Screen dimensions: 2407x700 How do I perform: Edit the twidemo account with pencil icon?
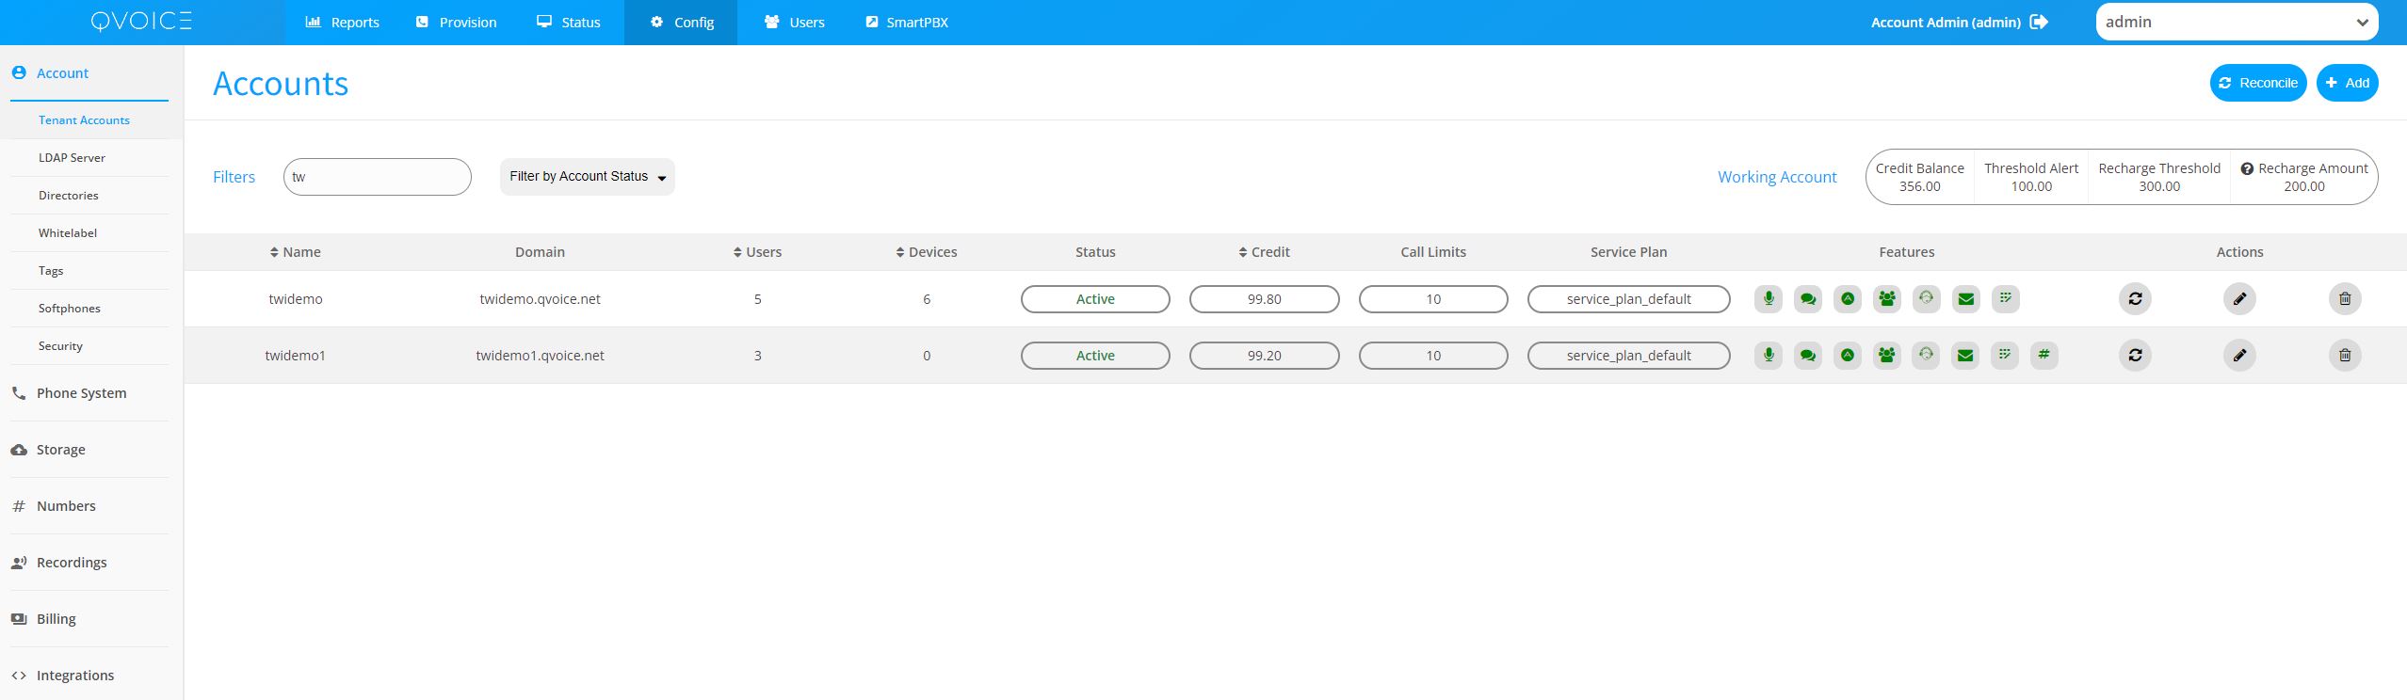[x=2239, y=299]
